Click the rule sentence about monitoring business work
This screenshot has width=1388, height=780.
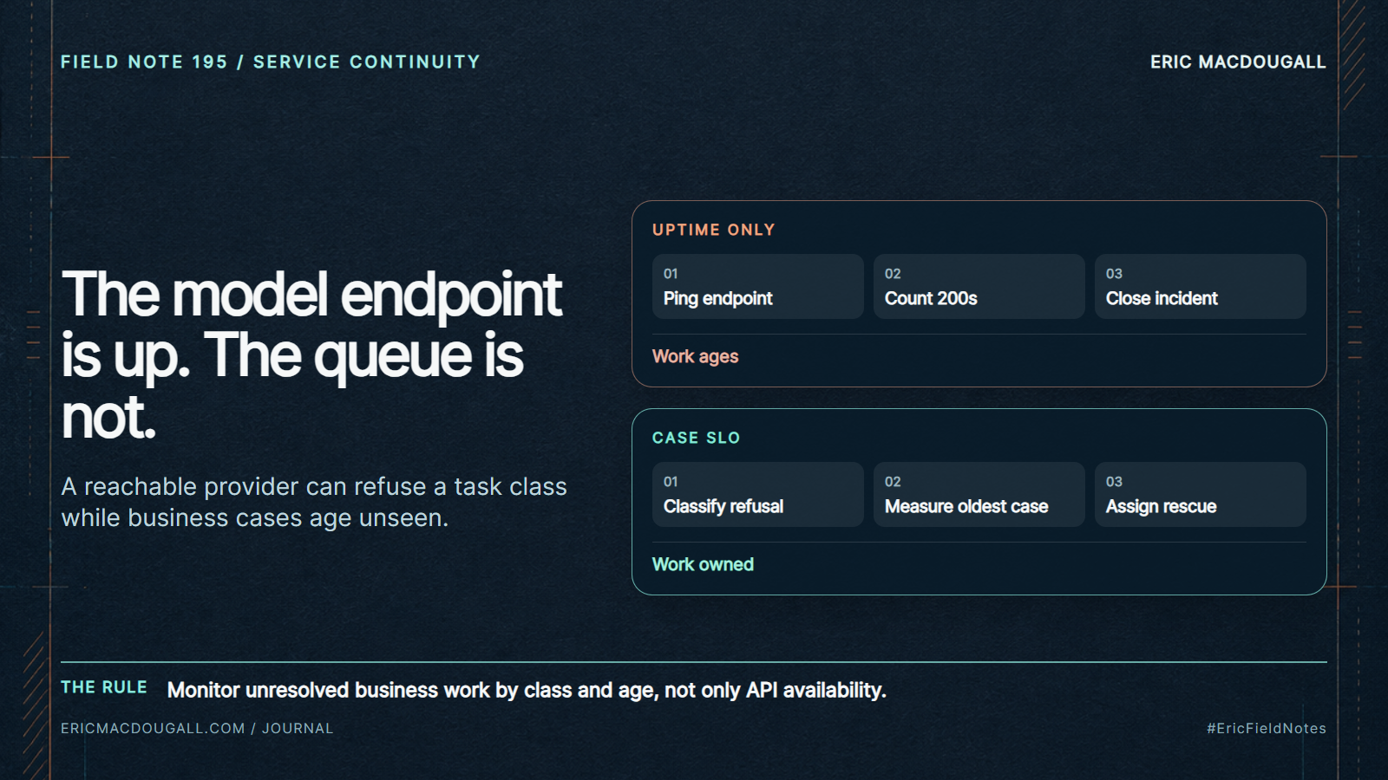pos(527,690)
